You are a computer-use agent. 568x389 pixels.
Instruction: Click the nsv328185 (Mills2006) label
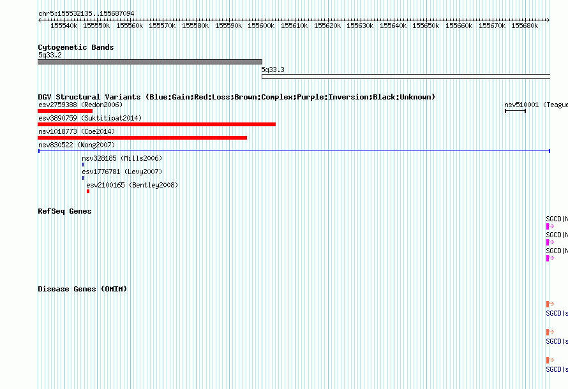coord(122,159)
